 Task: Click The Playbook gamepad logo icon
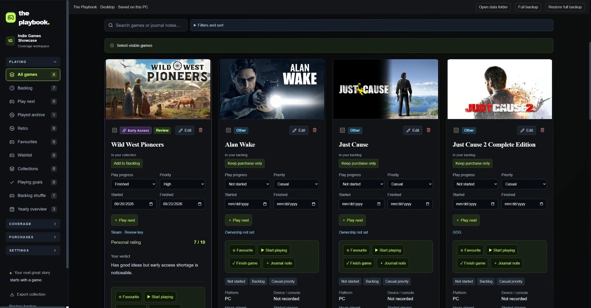point(11,18)
